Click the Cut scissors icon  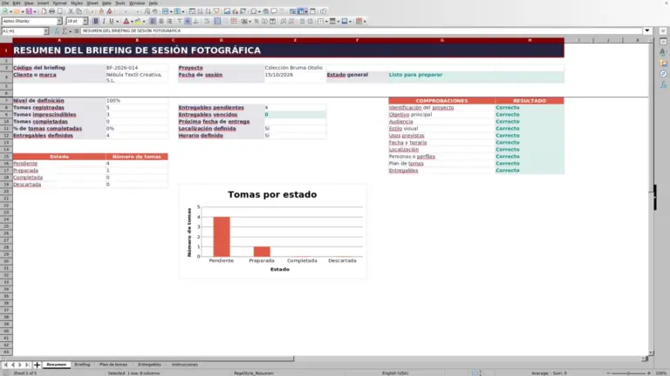pyautogui.click(x=71, y=11)
